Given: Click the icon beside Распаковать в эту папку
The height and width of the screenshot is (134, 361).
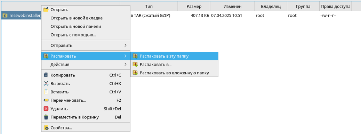Looking at the screenshot, I should tap(135, 56).
